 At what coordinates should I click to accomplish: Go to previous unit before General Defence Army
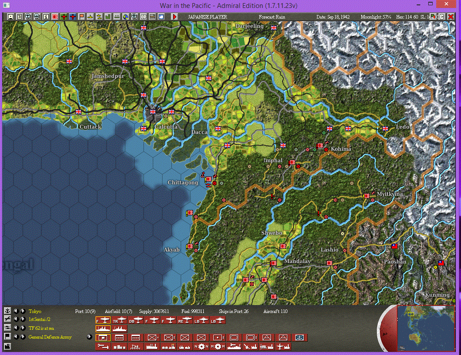[x=16, y=336]
